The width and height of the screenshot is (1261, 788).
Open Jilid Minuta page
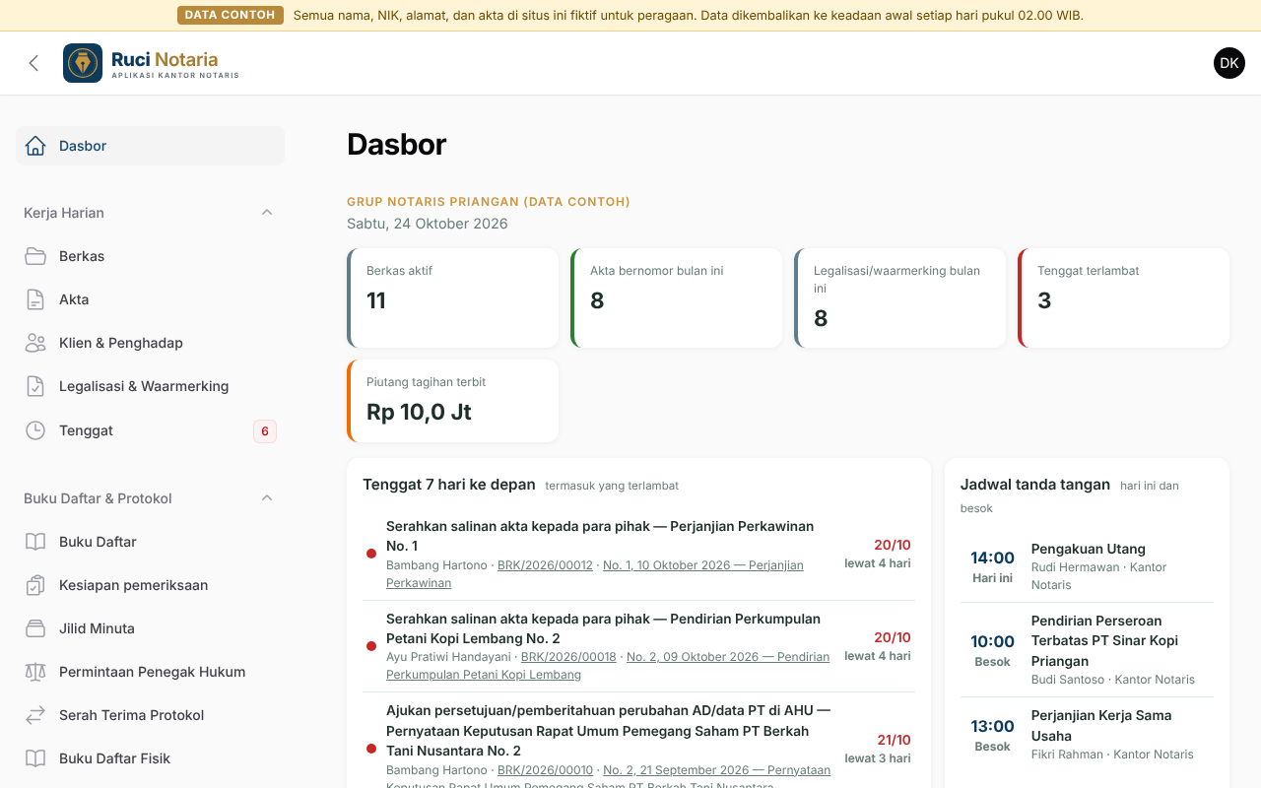(150, 628)
